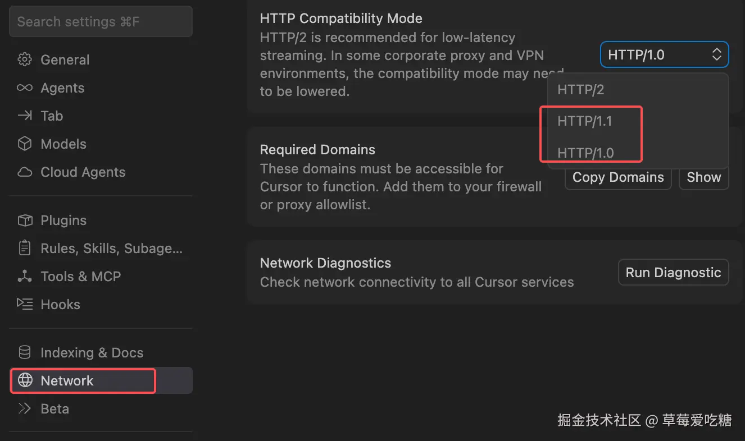Click the Agents infinity icon

pyautogui.click(x=25, y=88)
